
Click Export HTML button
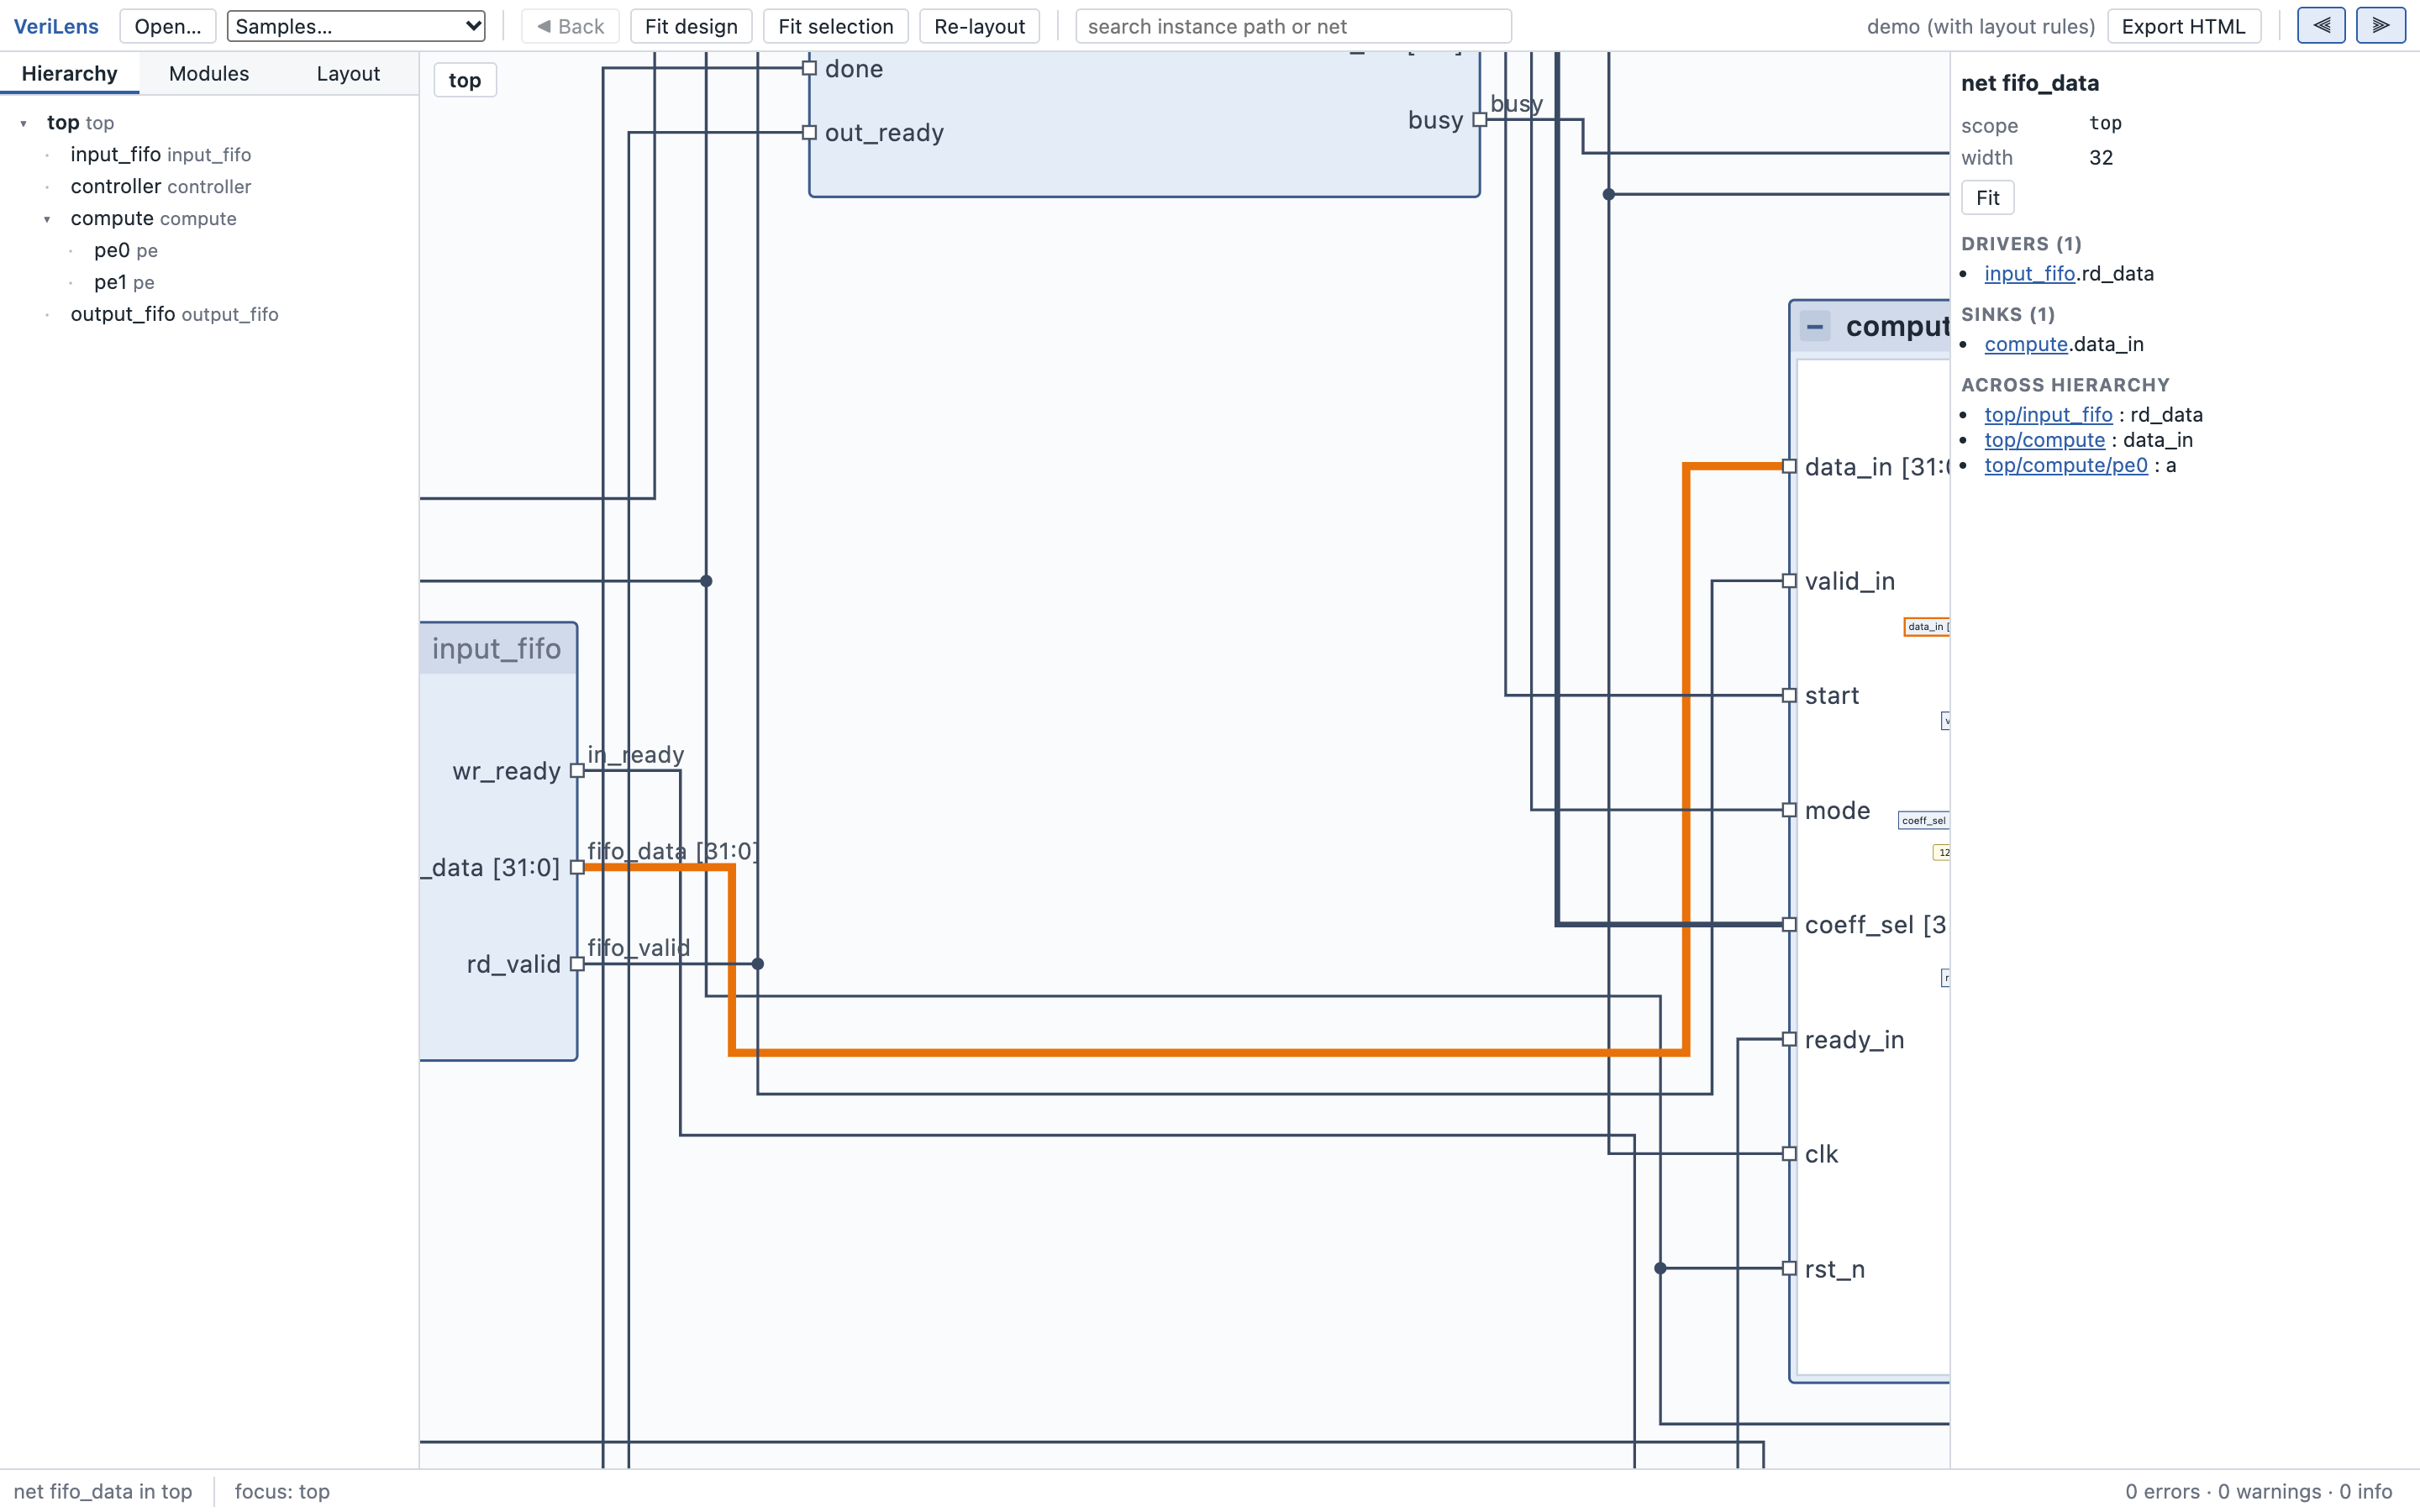click(2183, 26)
